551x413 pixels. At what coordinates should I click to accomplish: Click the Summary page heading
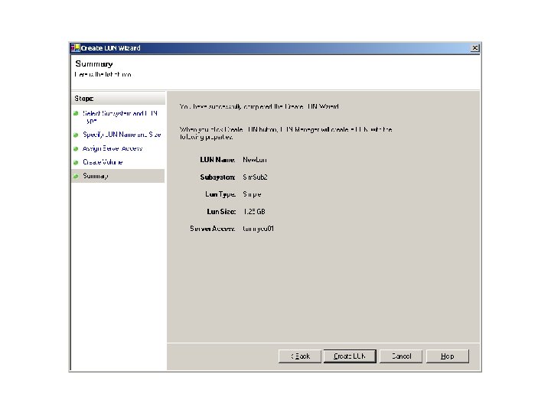pos(94,64)
